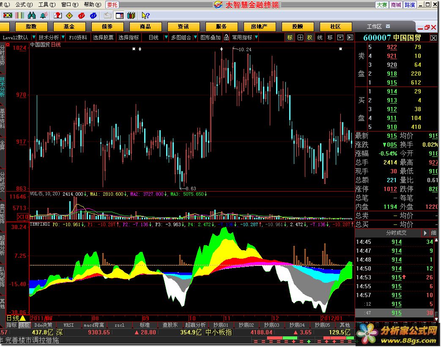Click the 路演 title bar button

(x=410, y=5)
